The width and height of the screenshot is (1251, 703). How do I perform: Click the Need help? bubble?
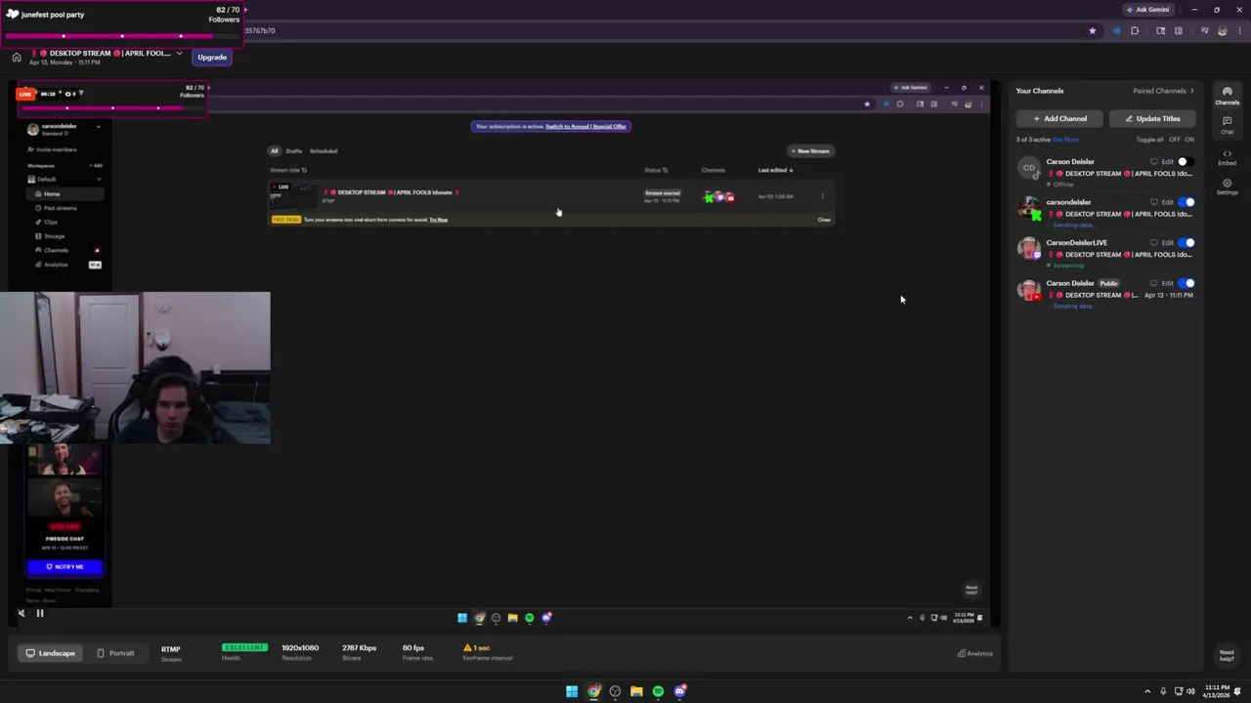point(1227,655)
